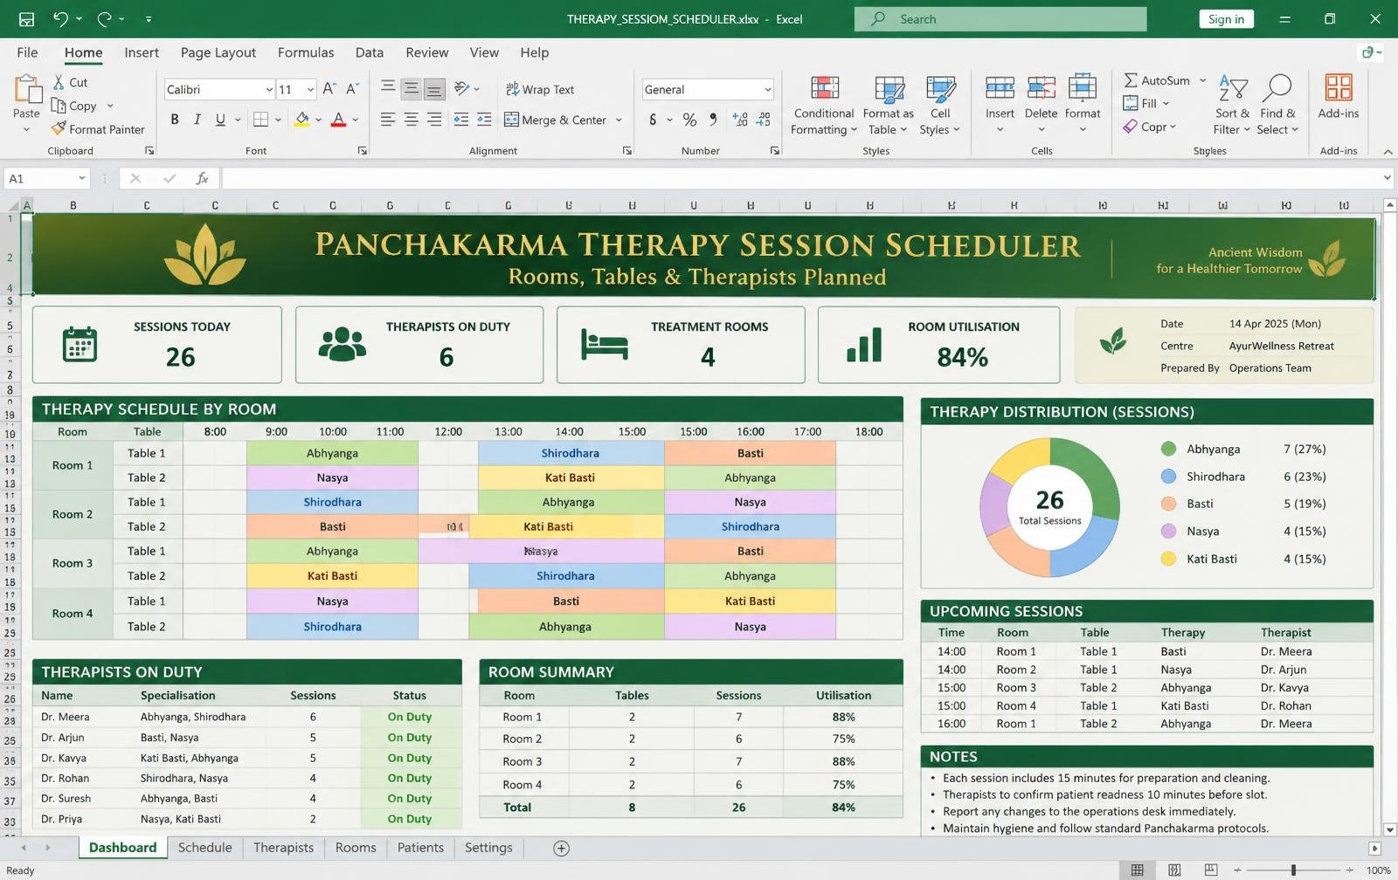Toggle Wrap Text
The height and width of the screenshot is (880, 1398).
tap(539, 89)
